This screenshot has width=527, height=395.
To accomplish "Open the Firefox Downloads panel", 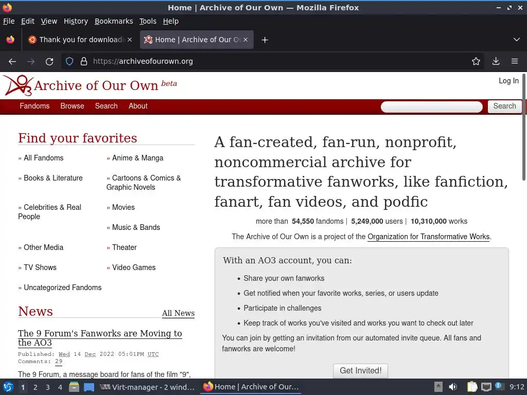I will pyautogui.click(x=496, y=62).
